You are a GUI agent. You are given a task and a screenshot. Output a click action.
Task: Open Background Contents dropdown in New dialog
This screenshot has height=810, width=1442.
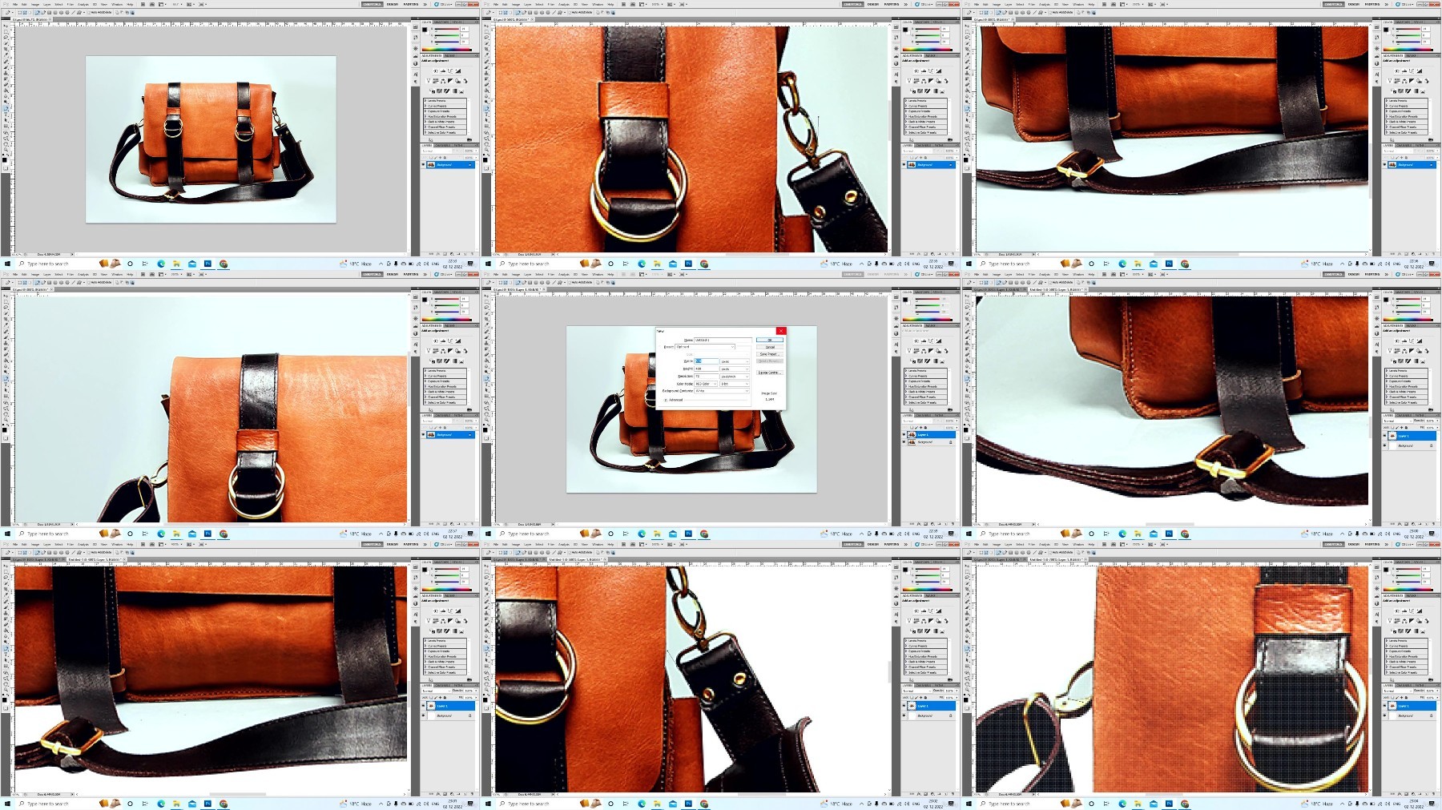[722, 391]
